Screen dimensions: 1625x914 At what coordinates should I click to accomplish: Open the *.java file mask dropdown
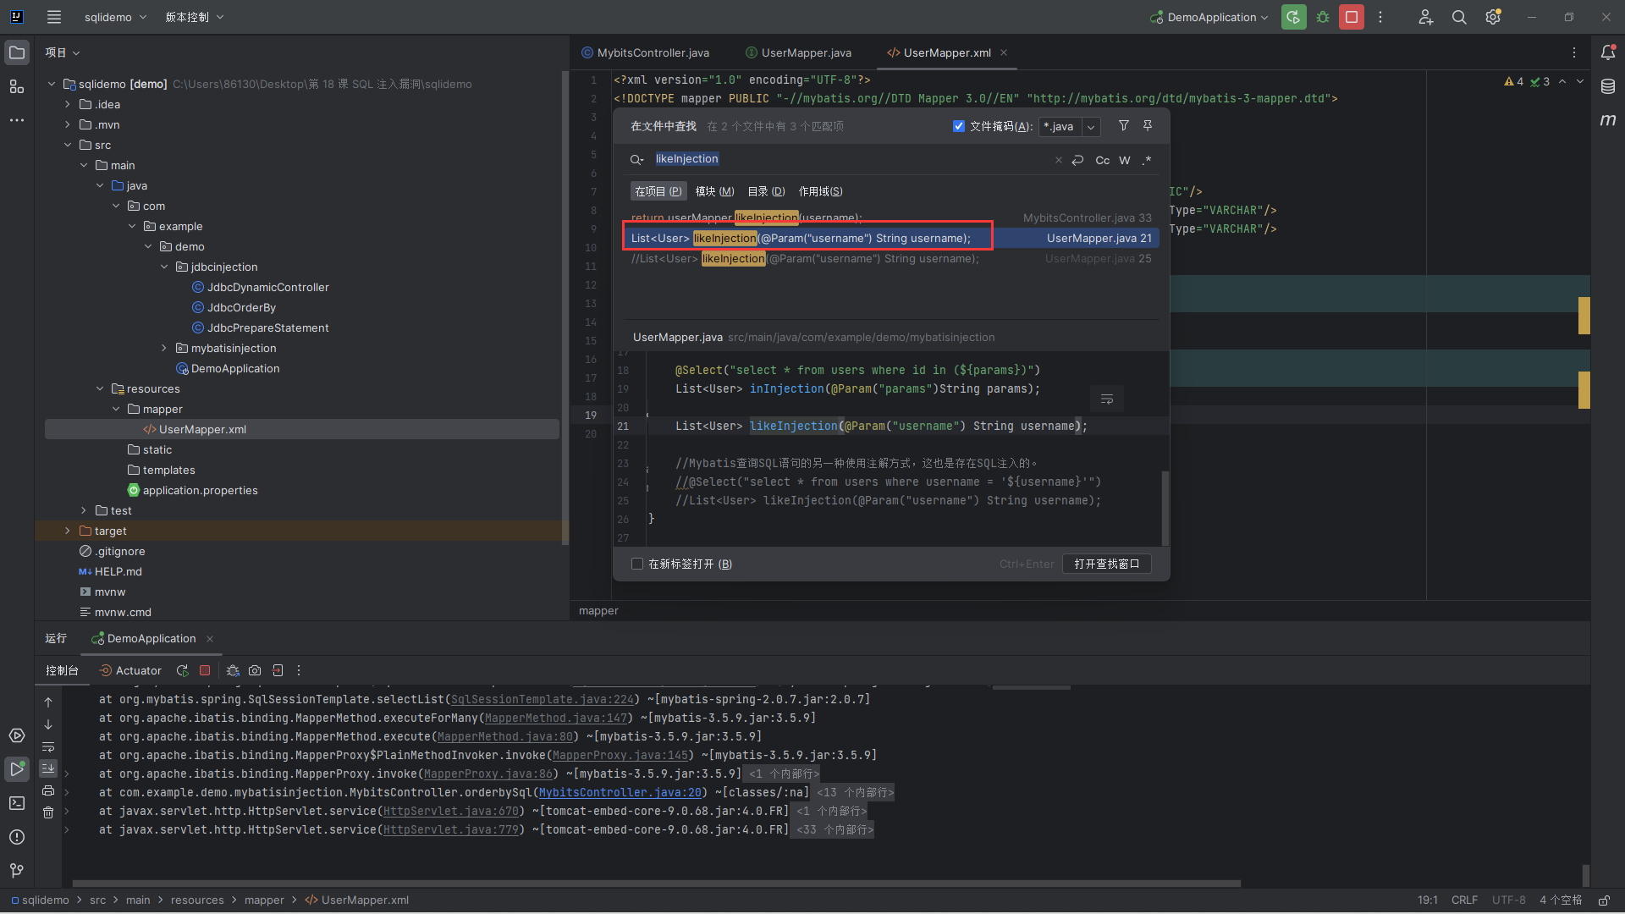(1091, 127)
